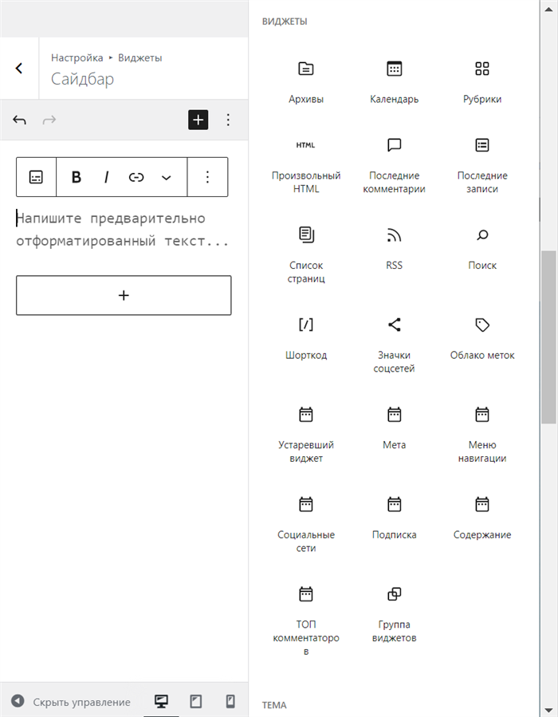
Task: Add the Значки соцсетей widget
Action: pyautogui.click(x=394, y=345)
